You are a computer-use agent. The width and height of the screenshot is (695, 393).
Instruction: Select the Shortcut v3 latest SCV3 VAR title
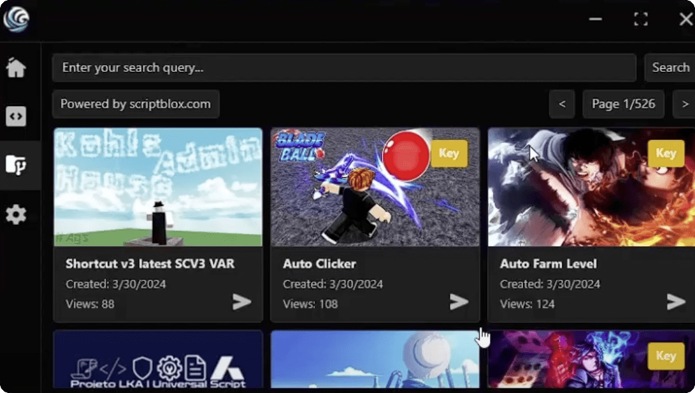click(150, 264)
